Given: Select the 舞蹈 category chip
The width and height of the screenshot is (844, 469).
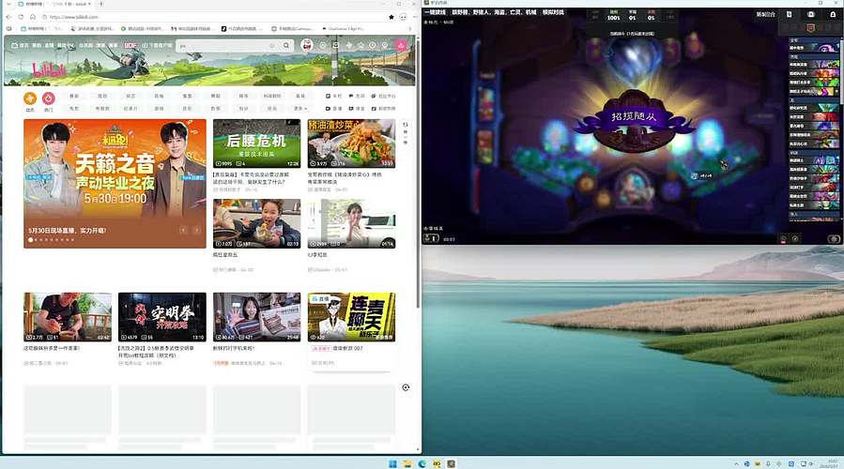Looking at the screenshot, I should [215, 96].
